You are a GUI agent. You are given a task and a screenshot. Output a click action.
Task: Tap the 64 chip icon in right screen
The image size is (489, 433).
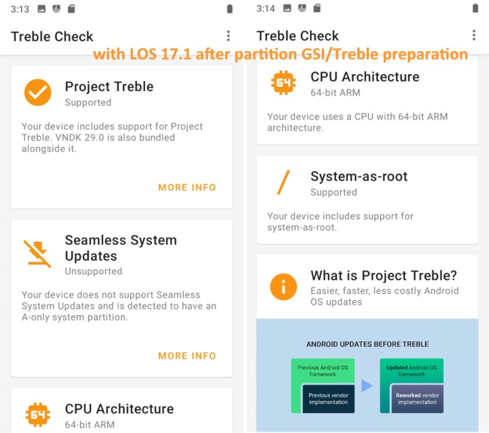pos(283,82)
